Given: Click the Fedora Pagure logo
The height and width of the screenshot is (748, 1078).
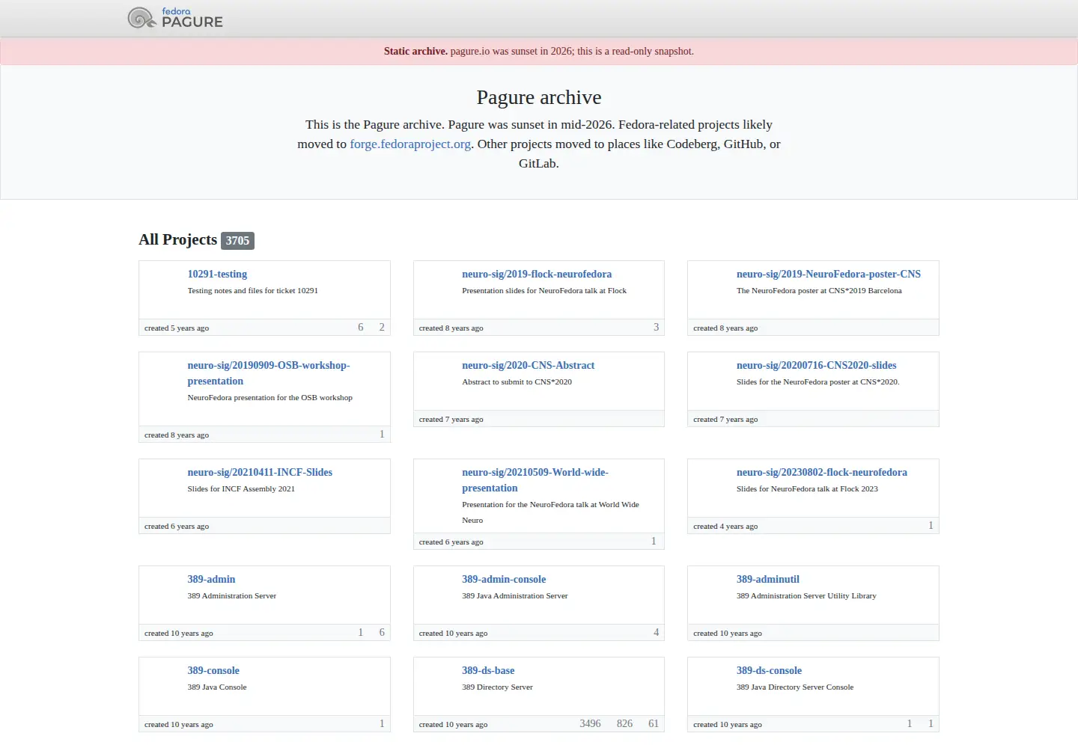Looking at the screenshot, I should (175, 18).
